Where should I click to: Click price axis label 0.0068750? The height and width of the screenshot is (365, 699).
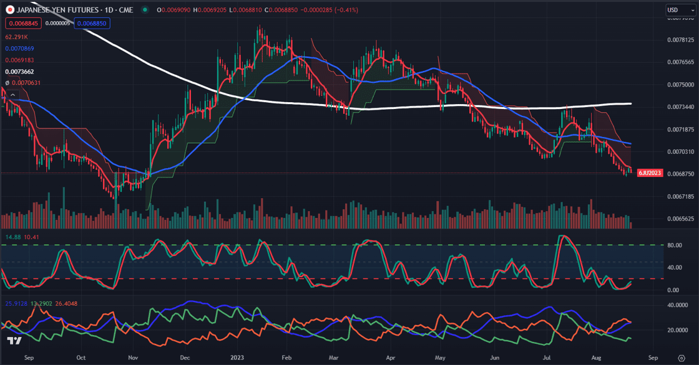tap(680, 174)
